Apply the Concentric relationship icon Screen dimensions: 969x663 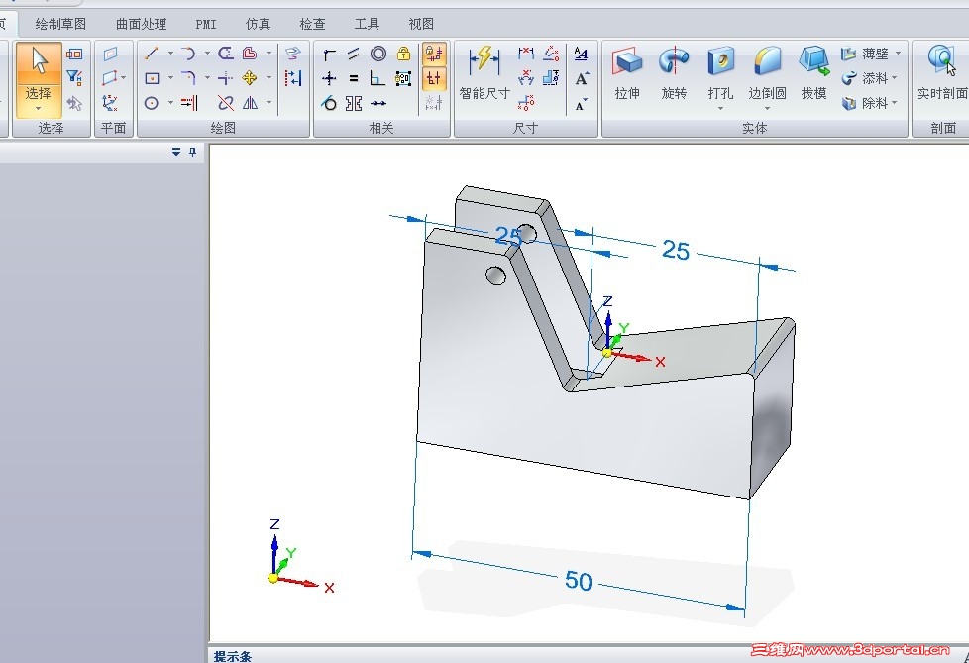click(378, 54)
